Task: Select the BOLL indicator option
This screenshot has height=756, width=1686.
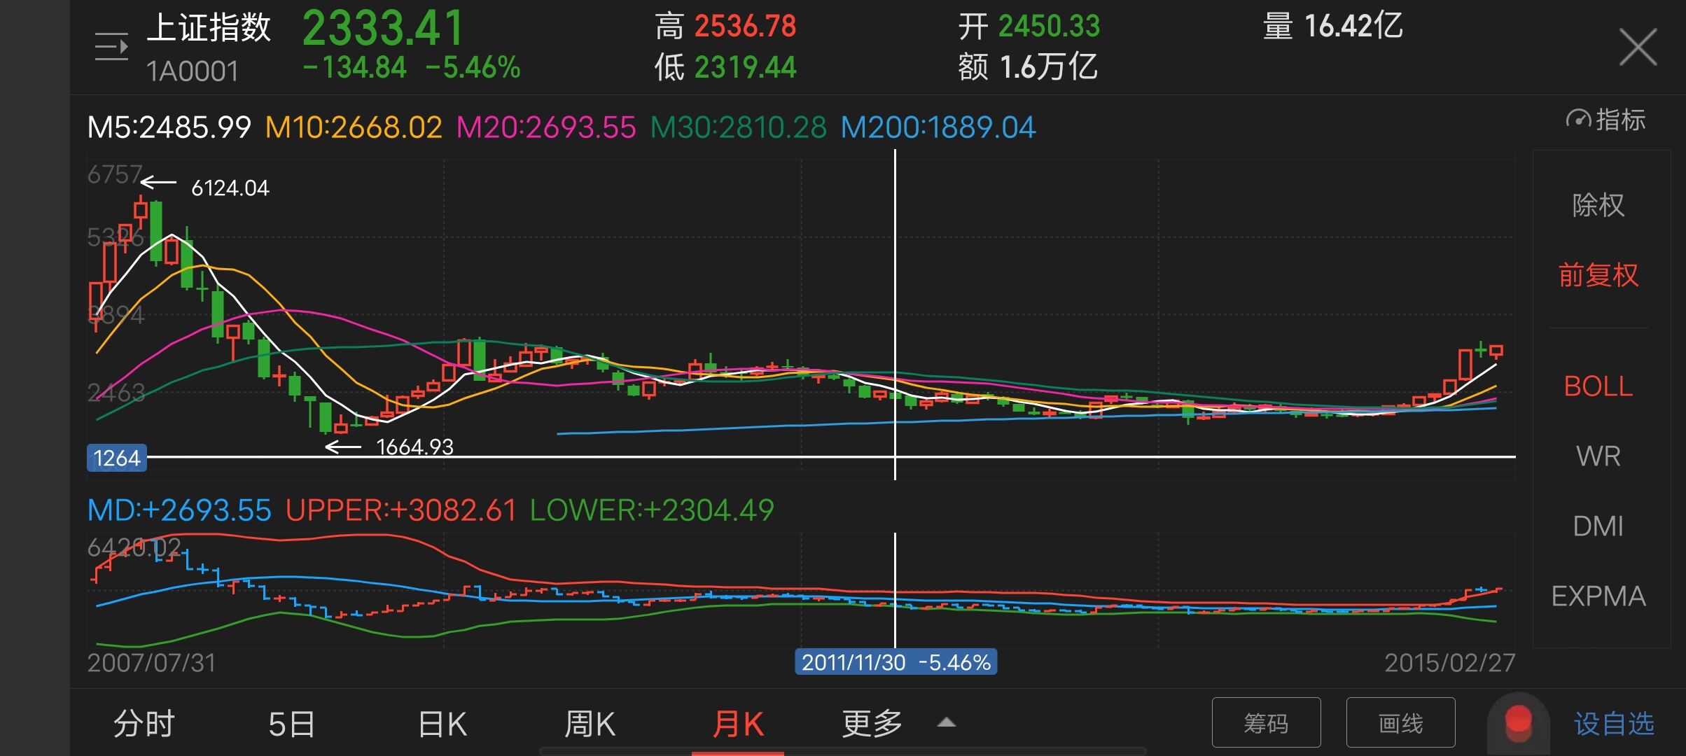Action: click(1597, 386)
